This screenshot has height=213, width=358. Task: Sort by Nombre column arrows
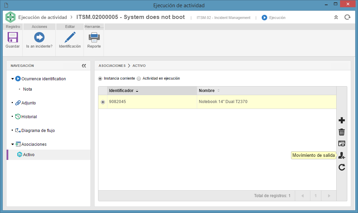pyautogui.click(x=219, y=91)
